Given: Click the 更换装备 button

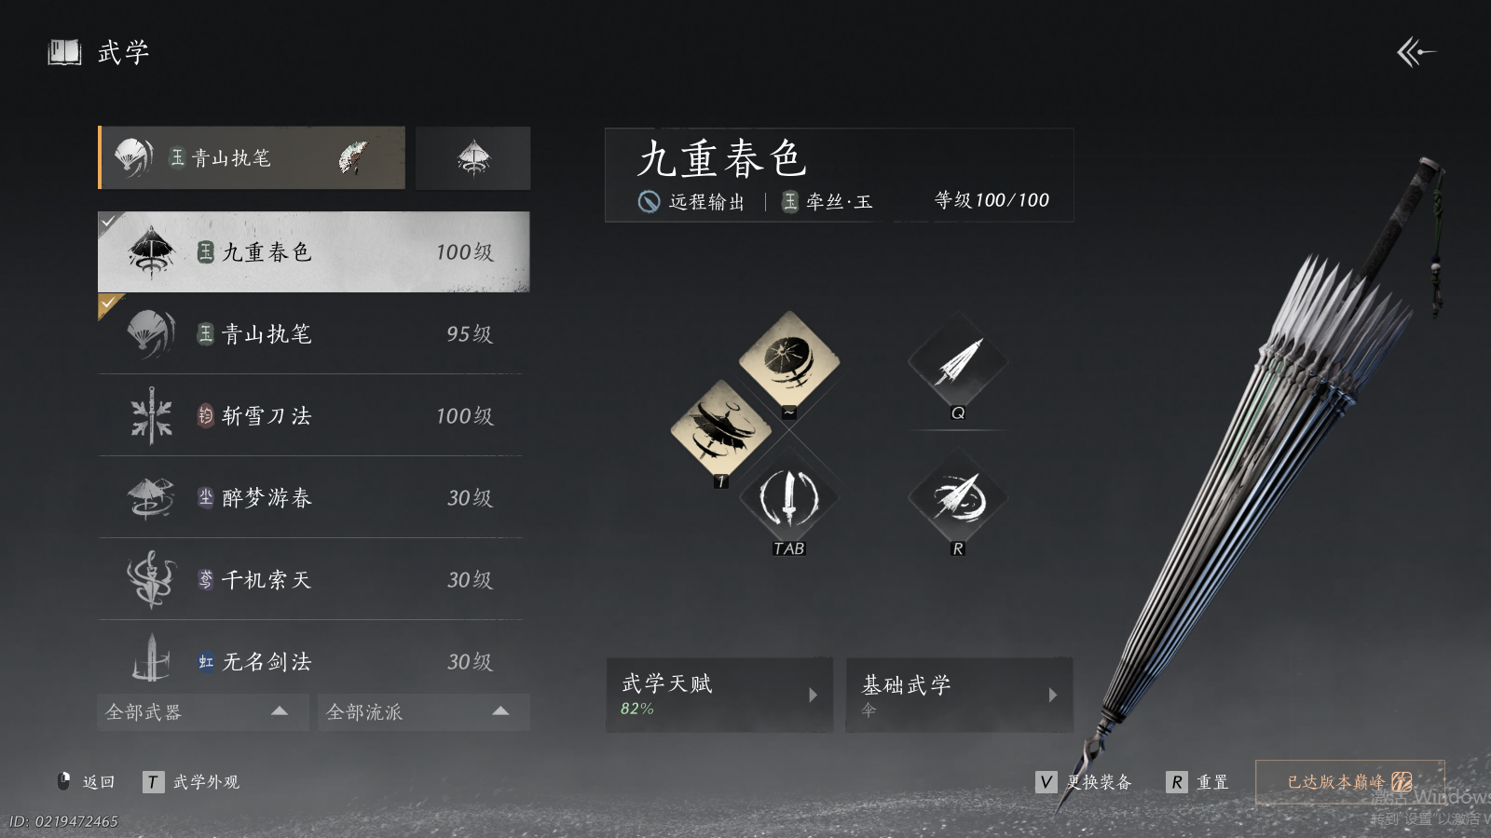Looking at the screenshot, I should tap(1084, 782).
